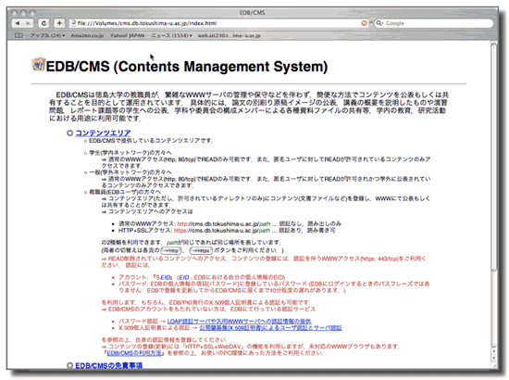Click the http://cms.db.tokushima-u.ac.jp/path URL text
This screenshot has height=380, width=509.
224,224
